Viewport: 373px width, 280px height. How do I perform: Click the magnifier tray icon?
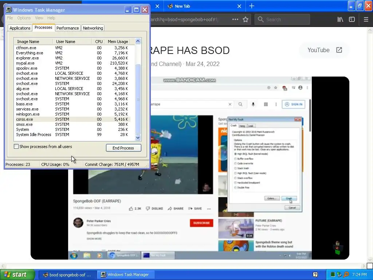pos(346,275)
